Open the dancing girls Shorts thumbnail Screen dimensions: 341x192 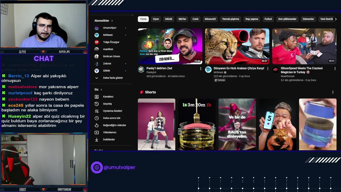pos(157,124)
